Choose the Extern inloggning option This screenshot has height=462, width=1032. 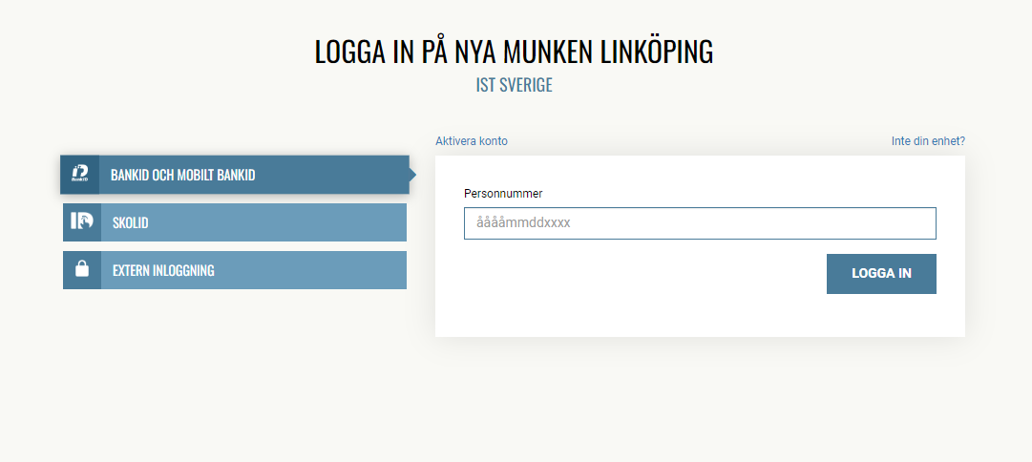point(235,270)
